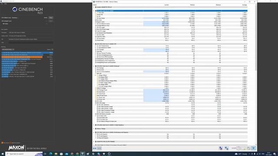Stop the running CPU Multi Core test
278x156 pixels.
[x=51, y=18]
